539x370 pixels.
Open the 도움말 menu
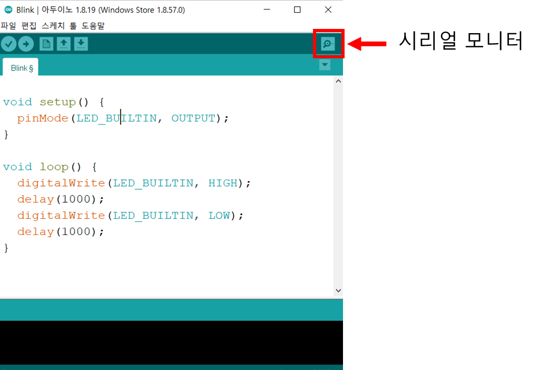tap(93, 26)
